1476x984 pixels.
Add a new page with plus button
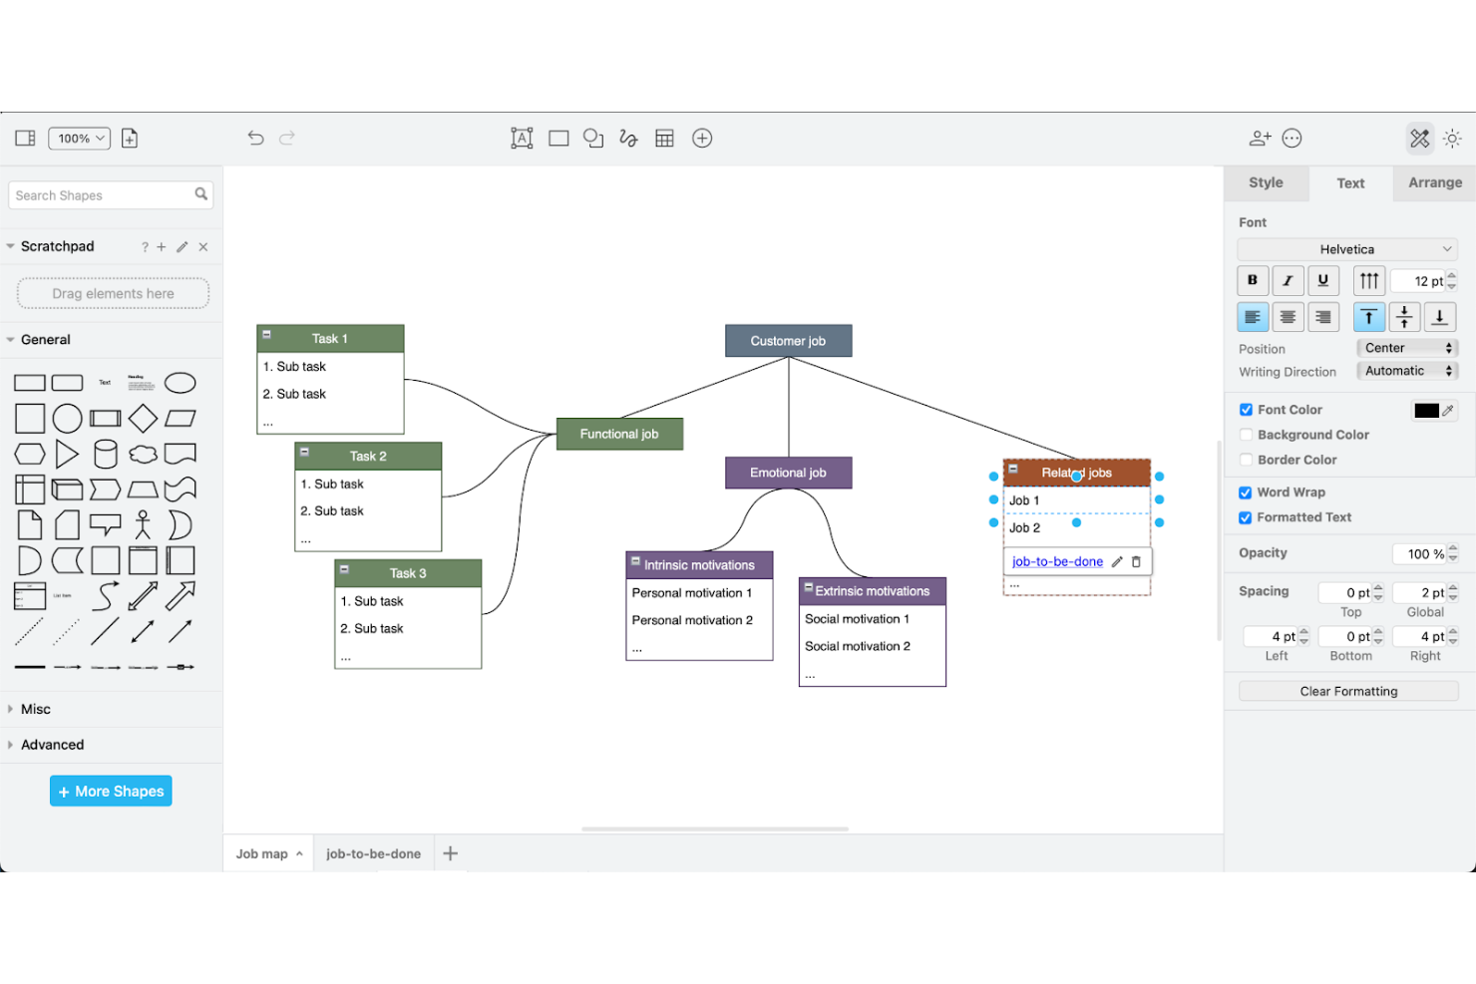[451, 853]
